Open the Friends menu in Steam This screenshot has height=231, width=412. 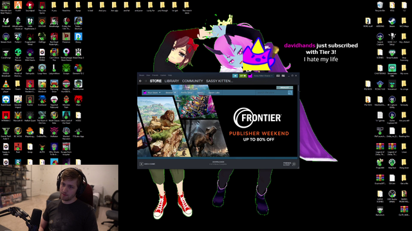coord(155,75)
